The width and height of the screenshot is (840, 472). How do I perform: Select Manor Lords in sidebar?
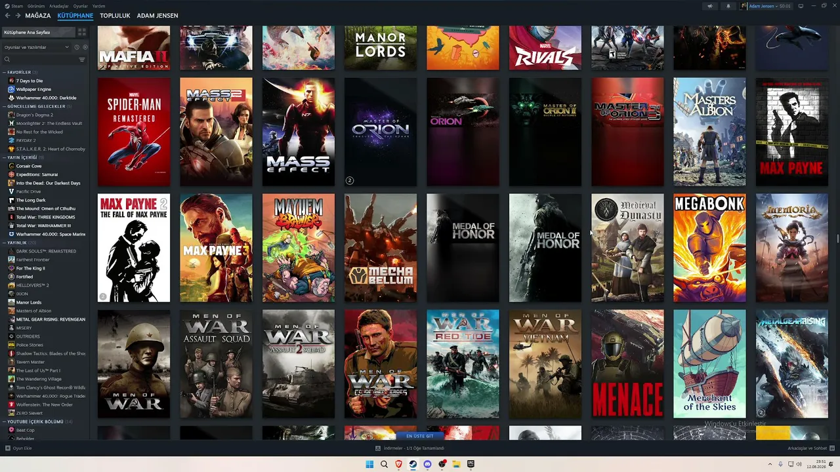point(29,302)
